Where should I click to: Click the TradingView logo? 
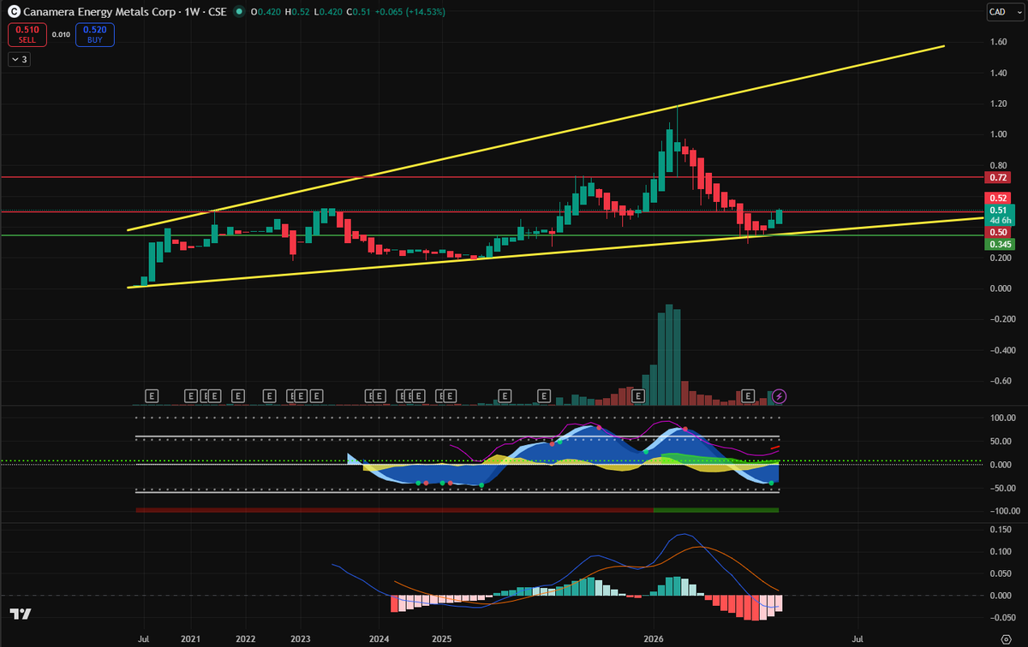pos(21,614)
